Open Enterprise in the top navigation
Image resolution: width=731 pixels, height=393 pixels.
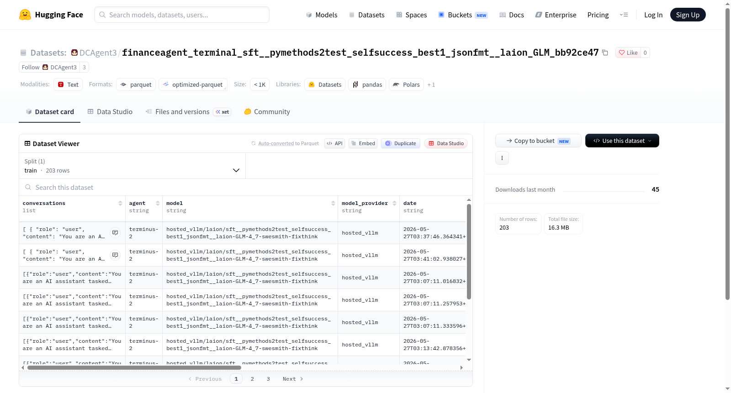click(x=556, y=15)
